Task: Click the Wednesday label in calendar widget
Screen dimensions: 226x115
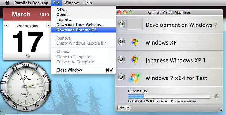Action: (x=27, y=26)
